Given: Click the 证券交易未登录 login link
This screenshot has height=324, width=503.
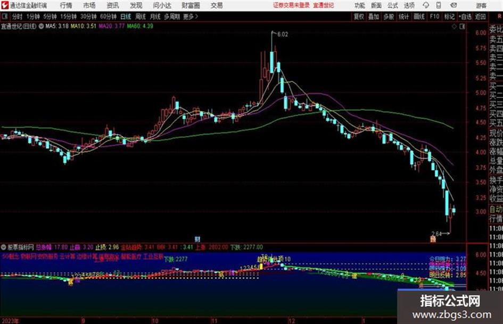Looking at the screenshot, I should tap(291, 5).
